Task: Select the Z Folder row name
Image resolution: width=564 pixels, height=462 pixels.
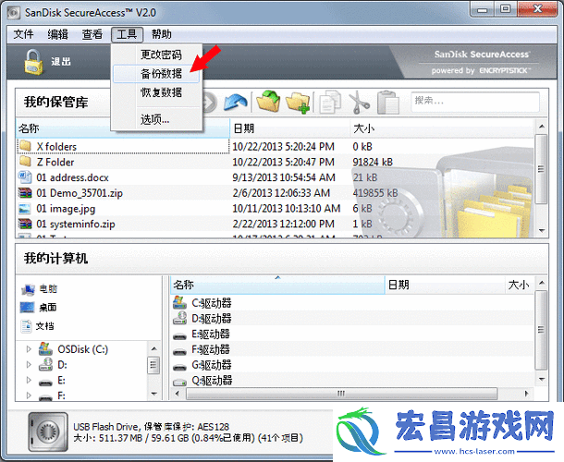Action: tap(55, 162)
